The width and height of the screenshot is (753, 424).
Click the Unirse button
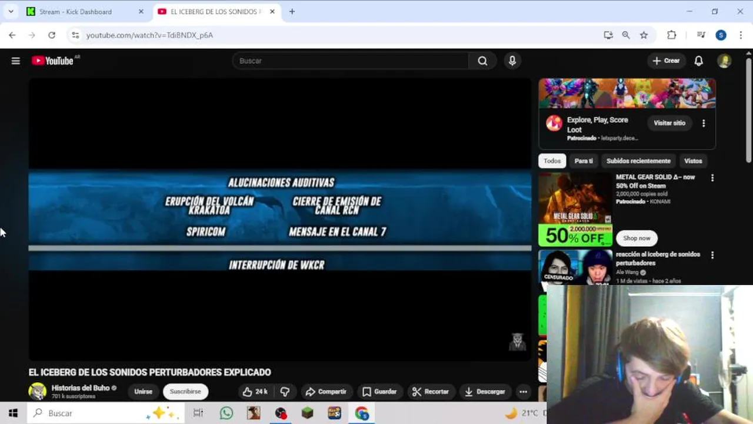coord(143,392)
